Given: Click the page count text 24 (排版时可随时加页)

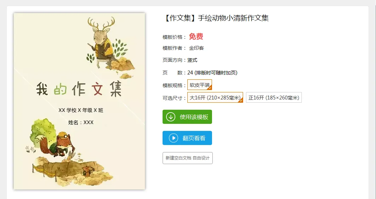Looking at the screenshot, I should pyautogui.click(x=212, y=73).
